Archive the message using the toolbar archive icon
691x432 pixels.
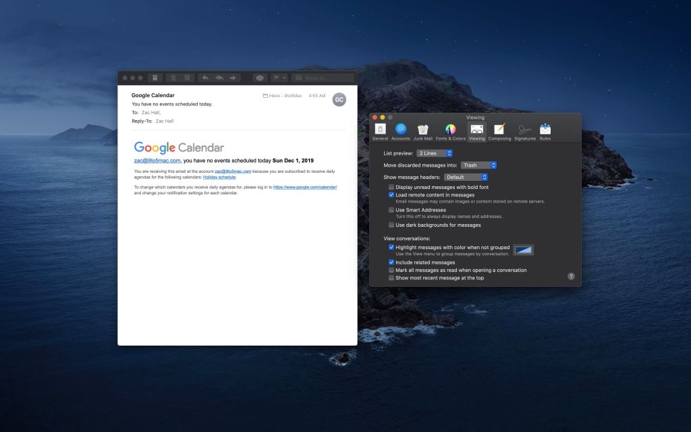pyautogui.click(x=155, y=78)
